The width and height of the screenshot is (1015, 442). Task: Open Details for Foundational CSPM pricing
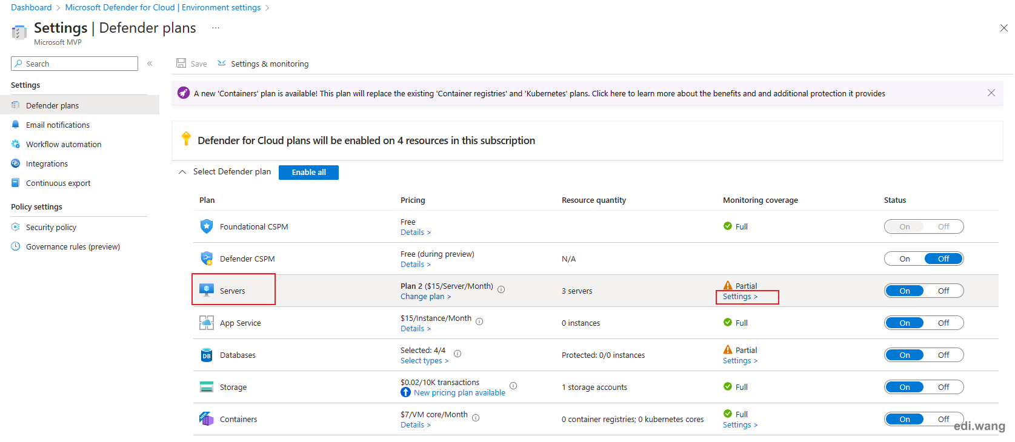[416, 233]
